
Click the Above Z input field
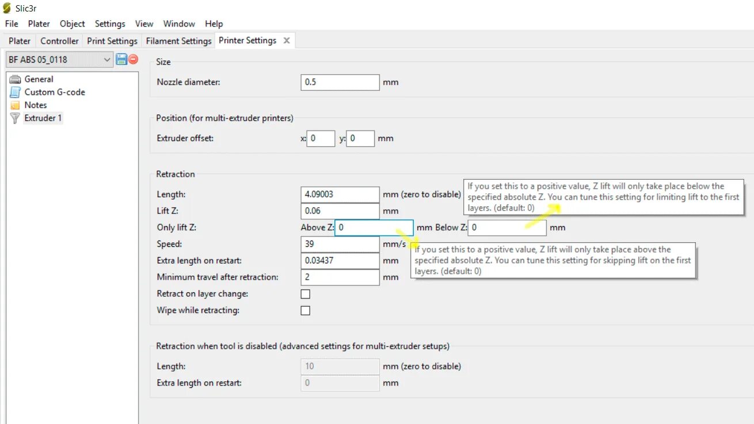374,228
